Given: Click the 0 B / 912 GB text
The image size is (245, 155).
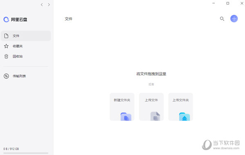Looking at the screenshot, I should 11,149.
